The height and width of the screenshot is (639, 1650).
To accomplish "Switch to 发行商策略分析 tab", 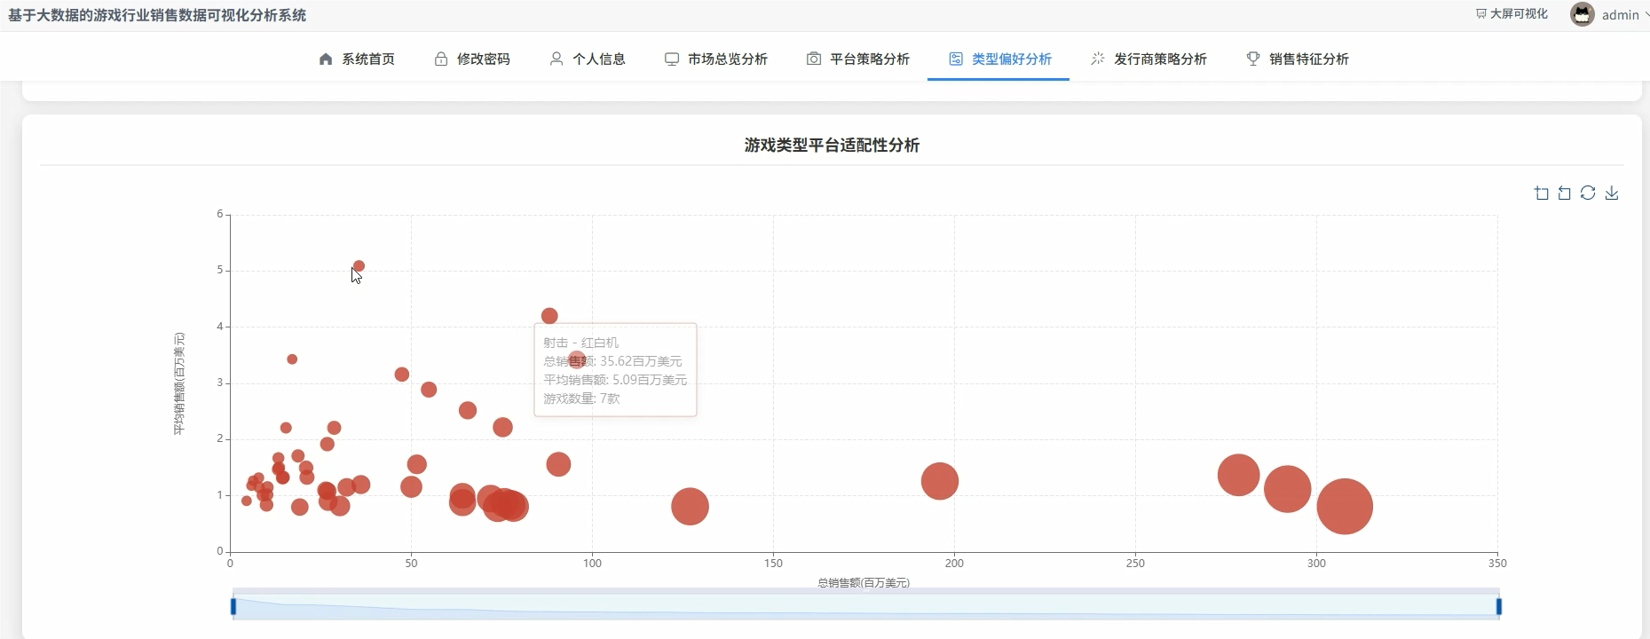I will (1149, 59).
